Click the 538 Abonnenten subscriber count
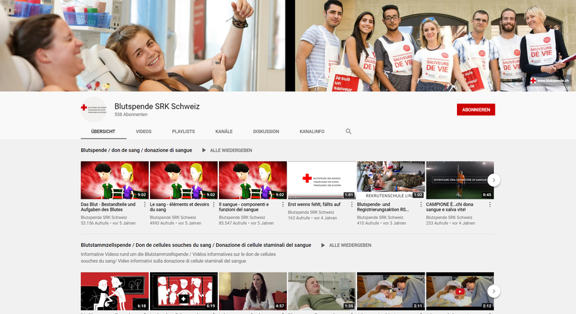The image size is (576, 314). (131, 115)
